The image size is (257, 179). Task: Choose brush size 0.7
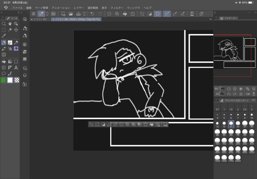pyautogui.click(x=217, y=107)
